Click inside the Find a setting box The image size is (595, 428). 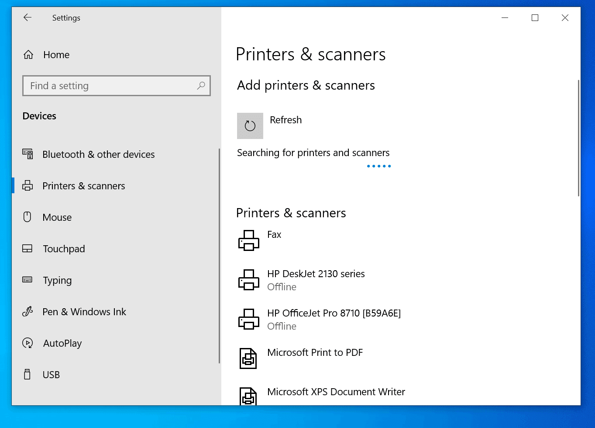point(109,86)
